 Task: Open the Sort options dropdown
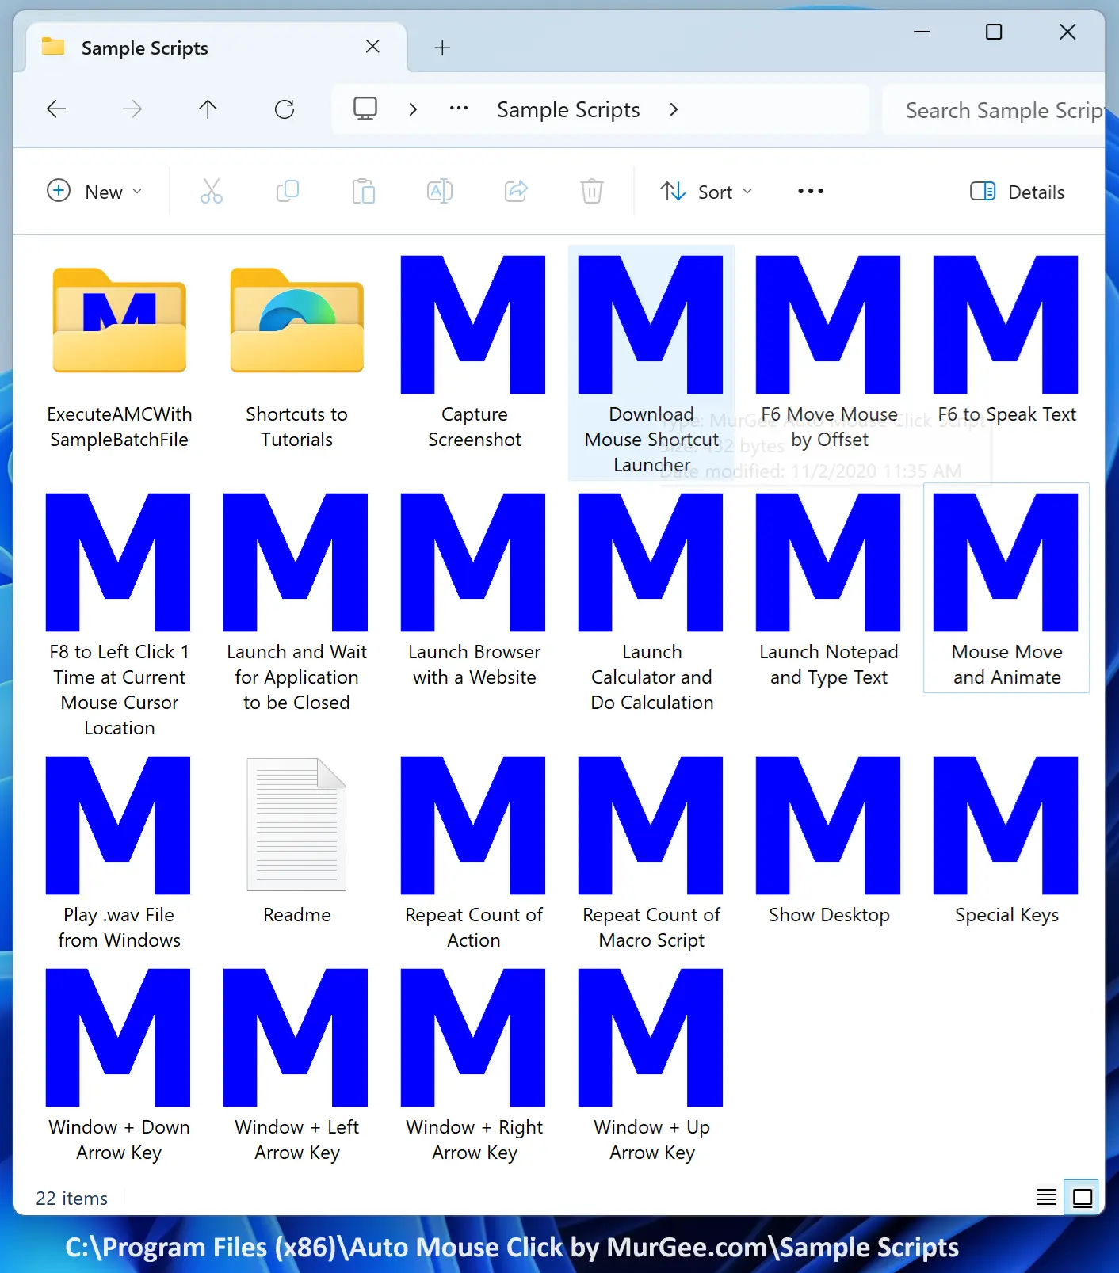(706, 192)
